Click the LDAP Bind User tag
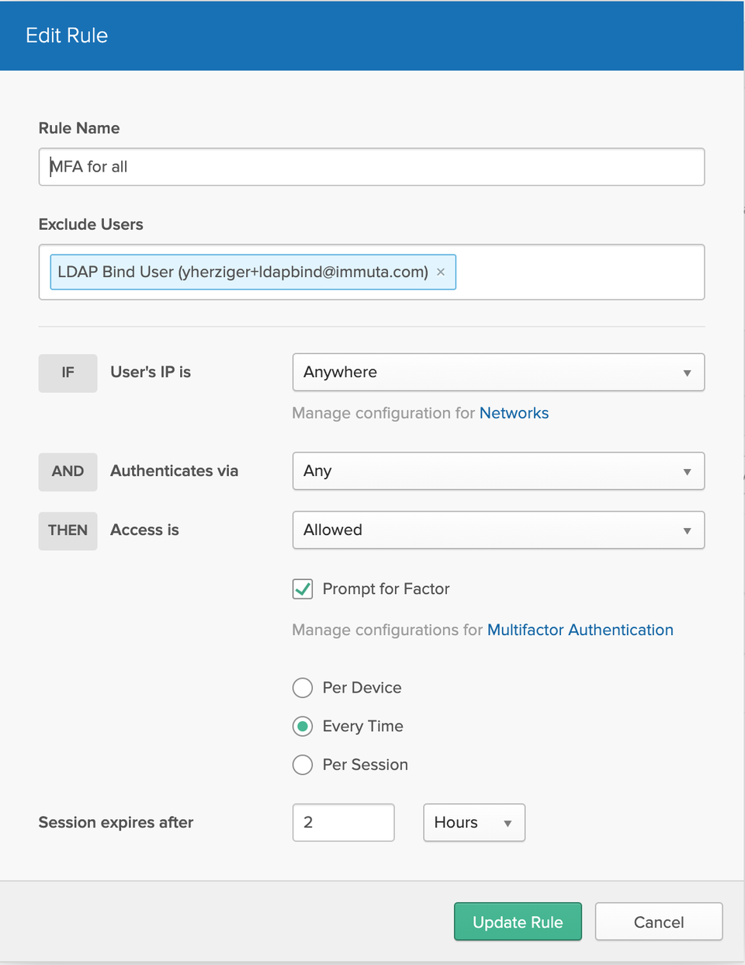The image size is (745, 965). pos(242,272)
